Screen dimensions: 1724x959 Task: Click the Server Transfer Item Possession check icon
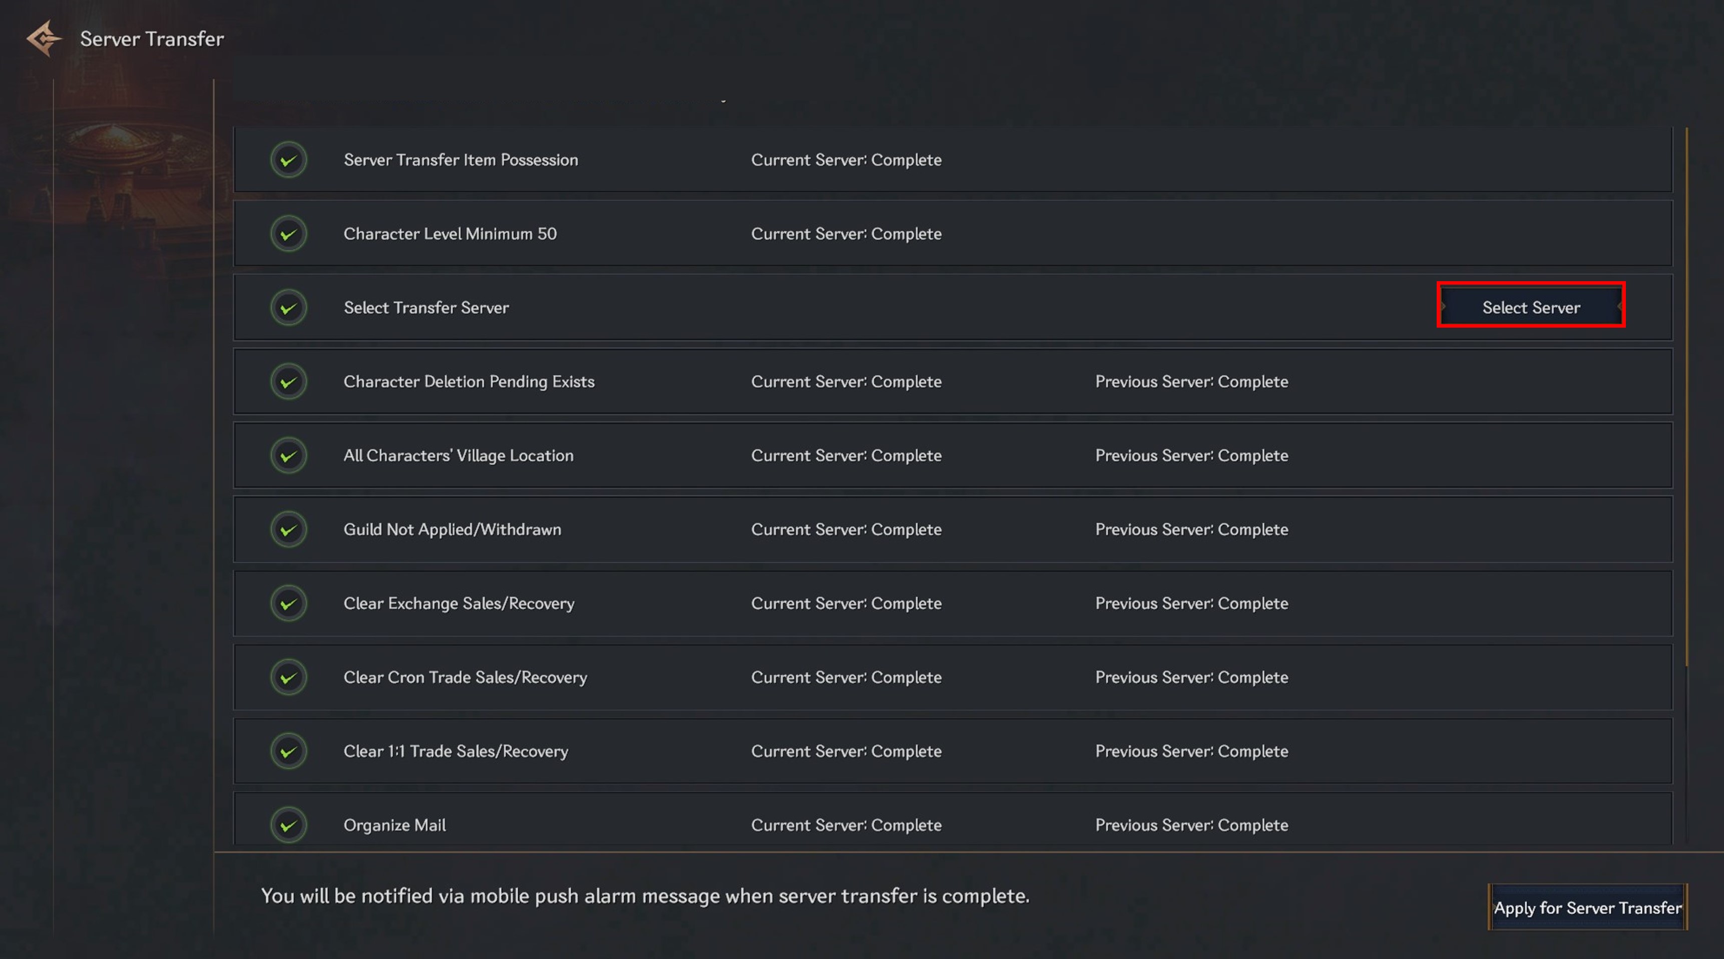point(288,160)
